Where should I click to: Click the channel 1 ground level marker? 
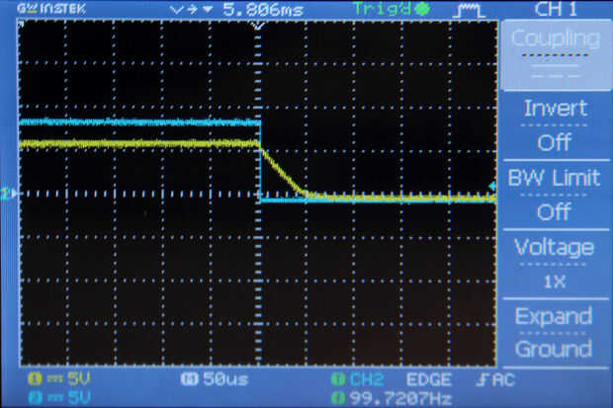(x=9, y=193)
